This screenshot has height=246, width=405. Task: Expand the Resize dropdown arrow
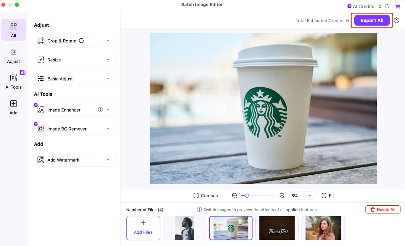[x=108, y=60]
